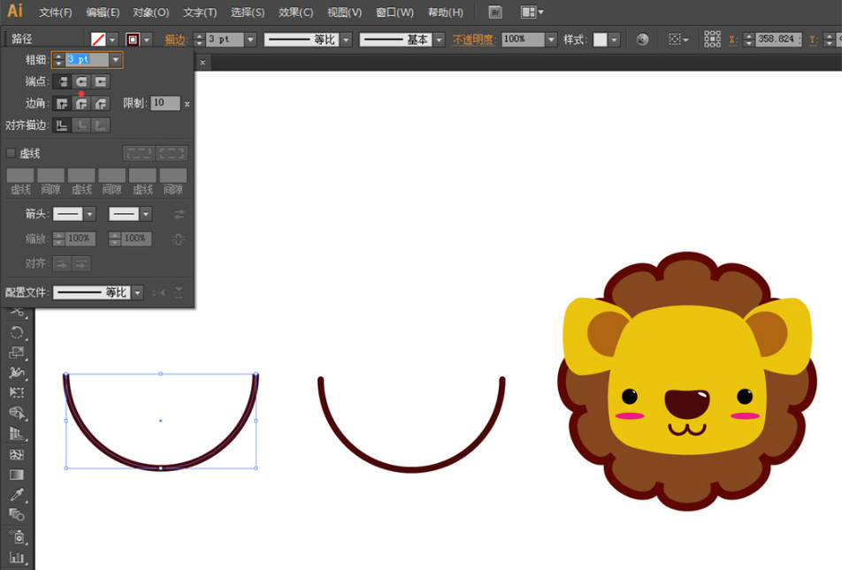The height and width of the screenshot is (570, 842).
Task: Choose the round cap endpoint option
Action: click(x=81, y=81)
